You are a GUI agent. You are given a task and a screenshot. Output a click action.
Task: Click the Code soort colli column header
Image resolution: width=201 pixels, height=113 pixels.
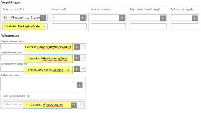click(13, 10)
